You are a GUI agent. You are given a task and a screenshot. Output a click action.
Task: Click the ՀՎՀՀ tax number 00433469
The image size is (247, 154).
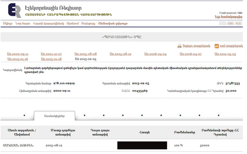pyautogui.click(x=140, y=91)
